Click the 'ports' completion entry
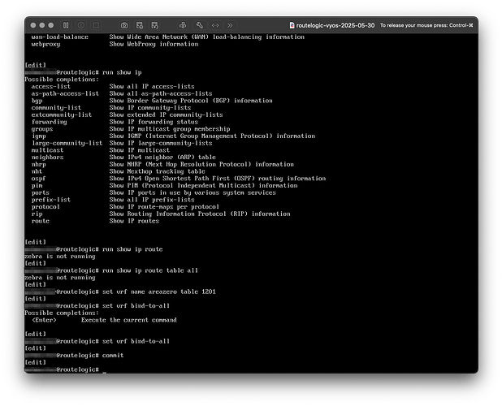 coord(41,192)
